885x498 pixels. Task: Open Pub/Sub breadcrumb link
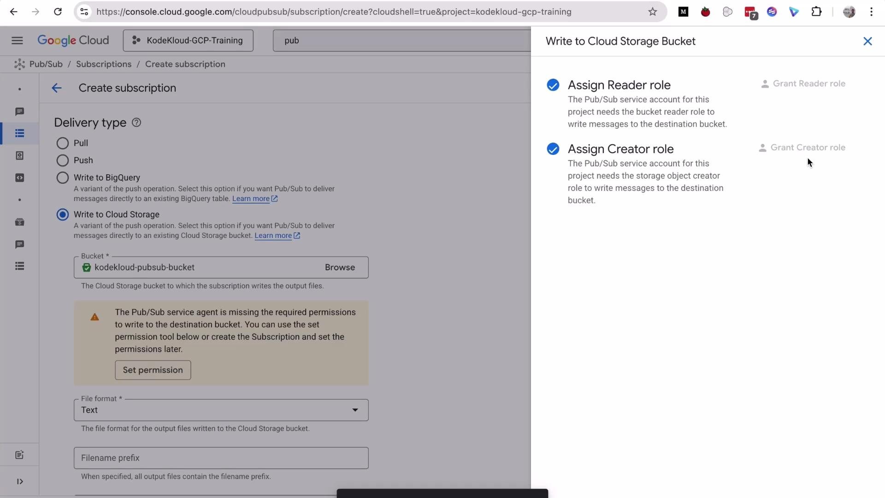pyautogui.click(x=46, y=64)
